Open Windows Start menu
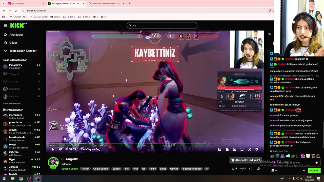The image size is (324, 182). pos(4,179)
